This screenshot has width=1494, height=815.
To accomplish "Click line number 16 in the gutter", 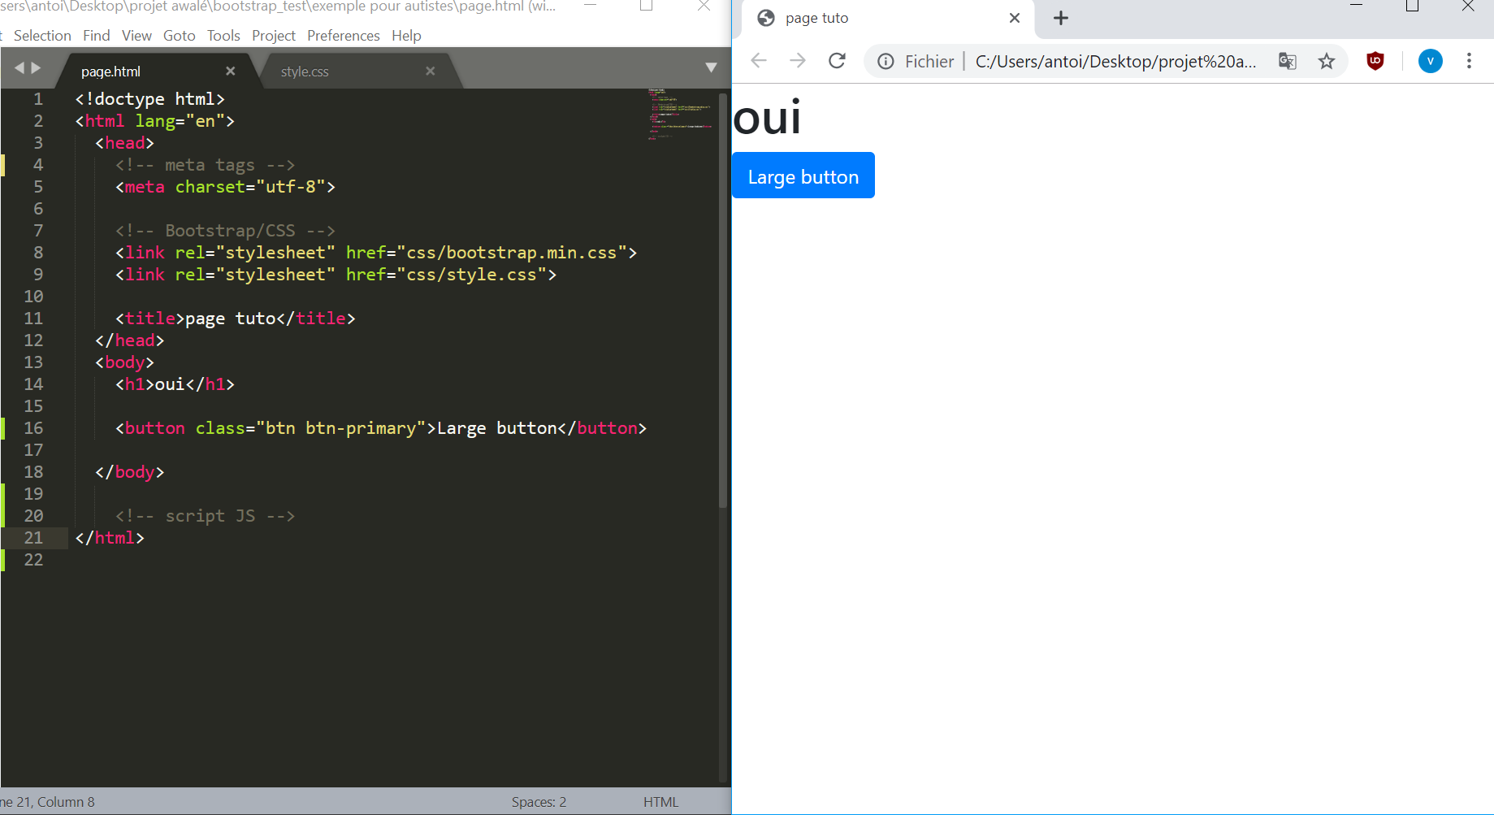I will point(33,428).
